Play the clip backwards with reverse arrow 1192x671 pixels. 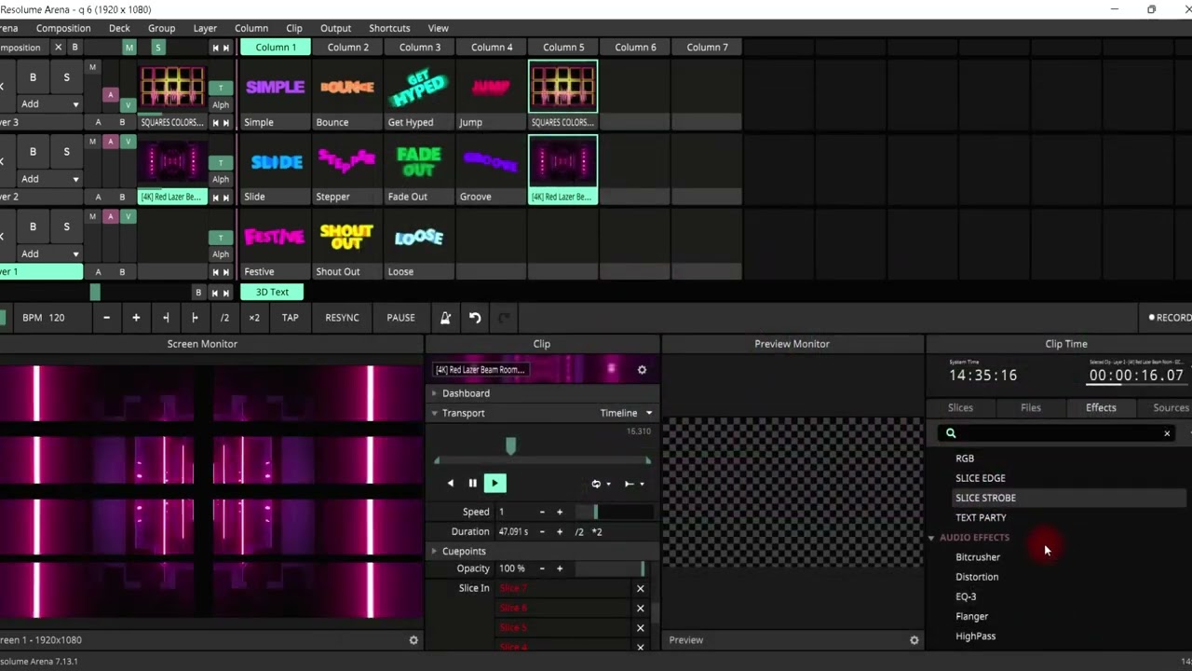451,484
